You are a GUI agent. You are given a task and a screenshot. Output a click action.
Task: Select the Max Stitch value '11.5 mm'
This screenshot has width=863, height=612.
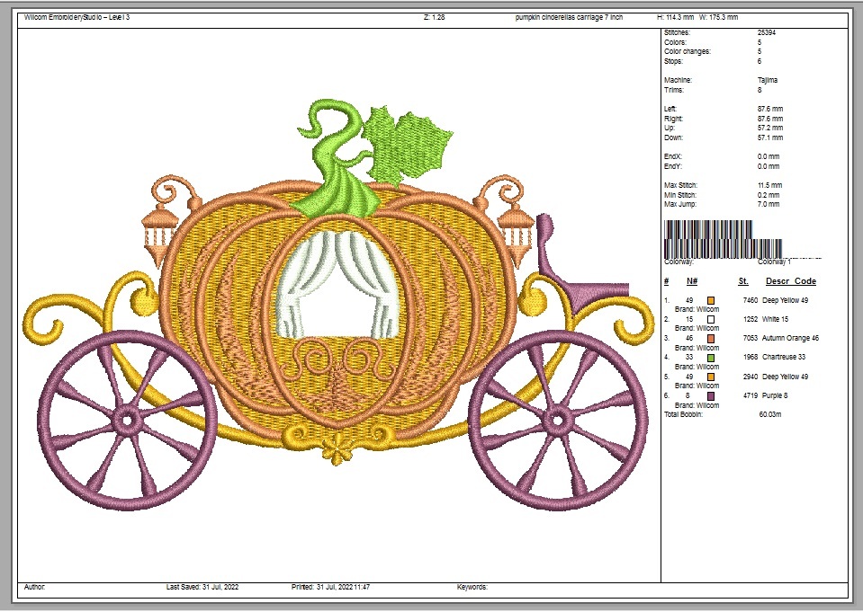coord(770,185)
